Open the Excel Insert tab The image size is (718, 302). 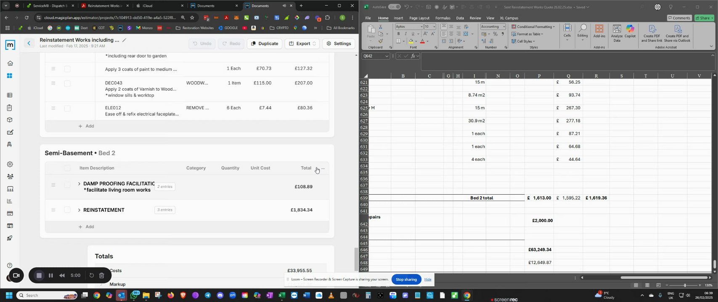pos(398,18)
